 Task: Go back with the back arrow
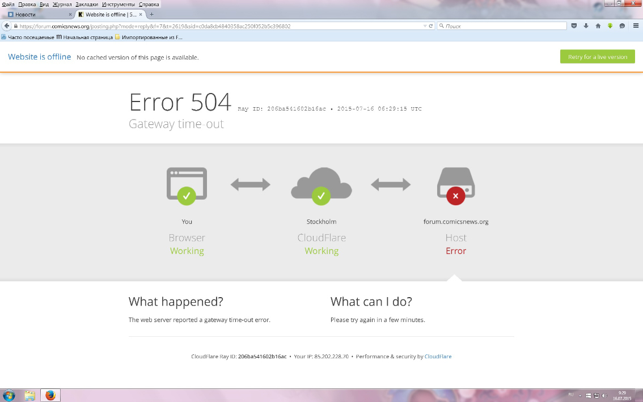(x=7, y=26)
